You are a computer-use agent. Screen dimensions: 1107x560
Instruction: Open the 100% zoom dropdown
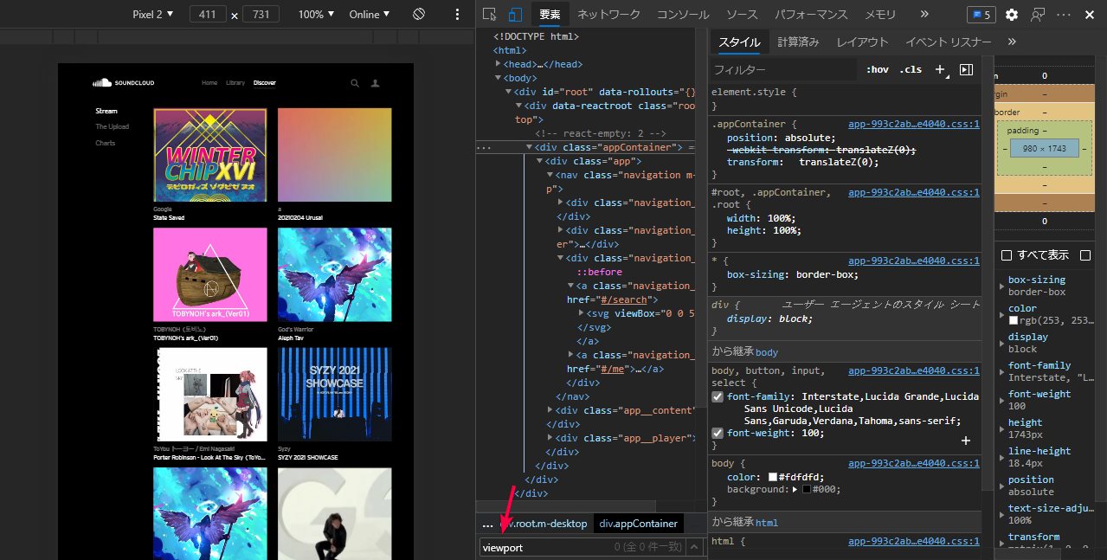[x=317, y=14]
